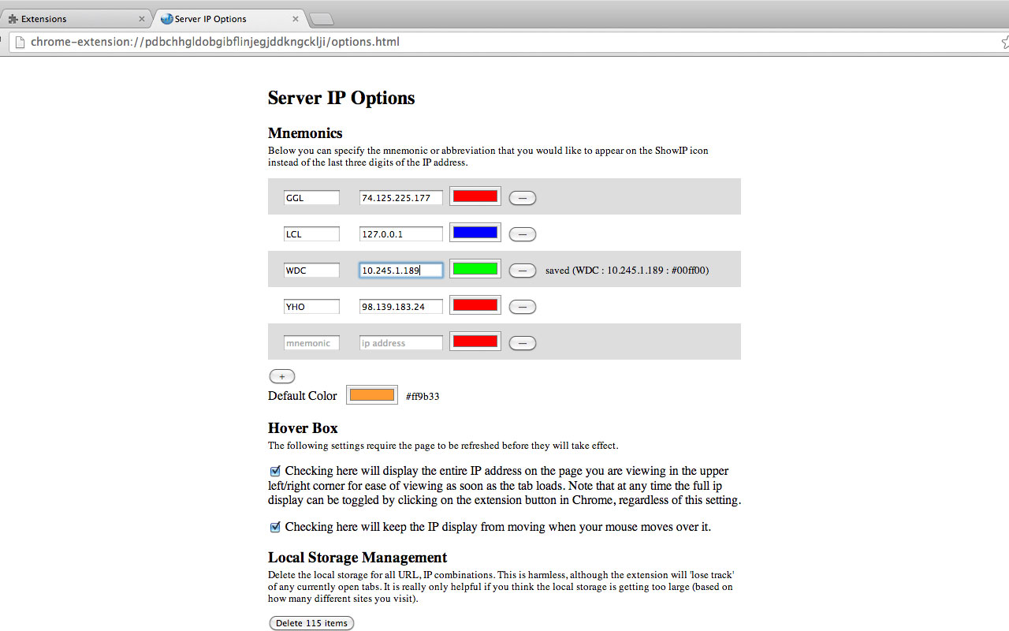Click the extension puzzle icon on Extensions tab
This screenshot has width=1009, height=631.
click(13, 19)
